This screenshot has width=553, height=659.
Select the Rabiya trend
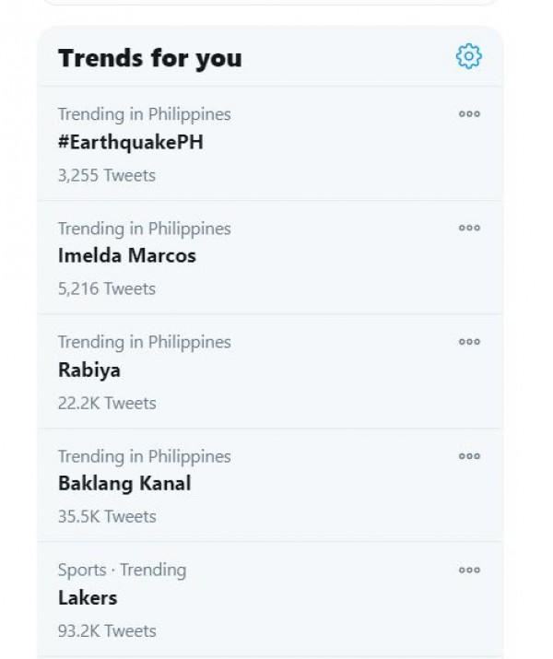(89, 370)
